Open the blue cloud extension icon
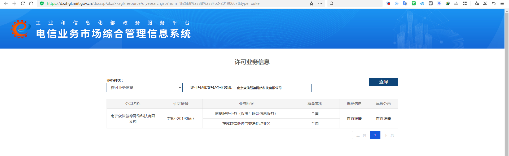 422,3
